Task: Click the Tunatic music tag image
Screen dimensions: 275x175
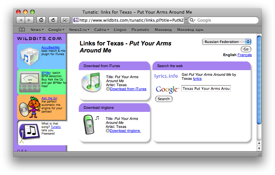Action: pyautogui.click(x=29, y=133)
